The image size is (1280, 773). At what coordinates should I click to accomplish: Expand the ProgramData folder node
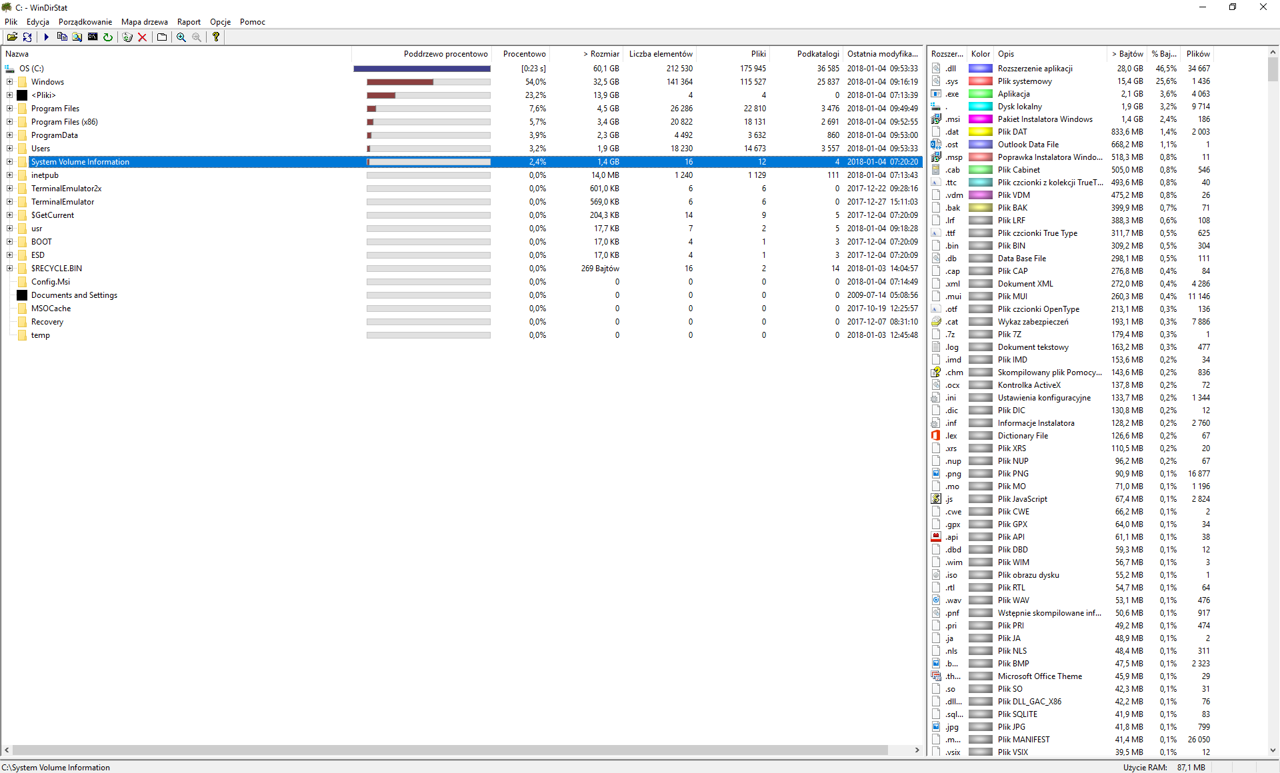(10, 135)
